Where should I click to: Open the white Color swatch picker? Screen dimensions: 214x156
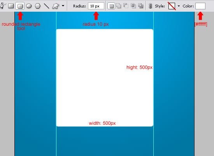200,6
